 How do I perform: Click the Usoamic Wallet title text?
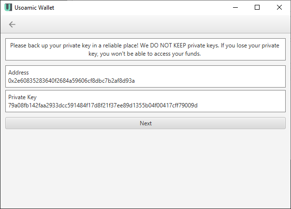(x=34, y=8)
